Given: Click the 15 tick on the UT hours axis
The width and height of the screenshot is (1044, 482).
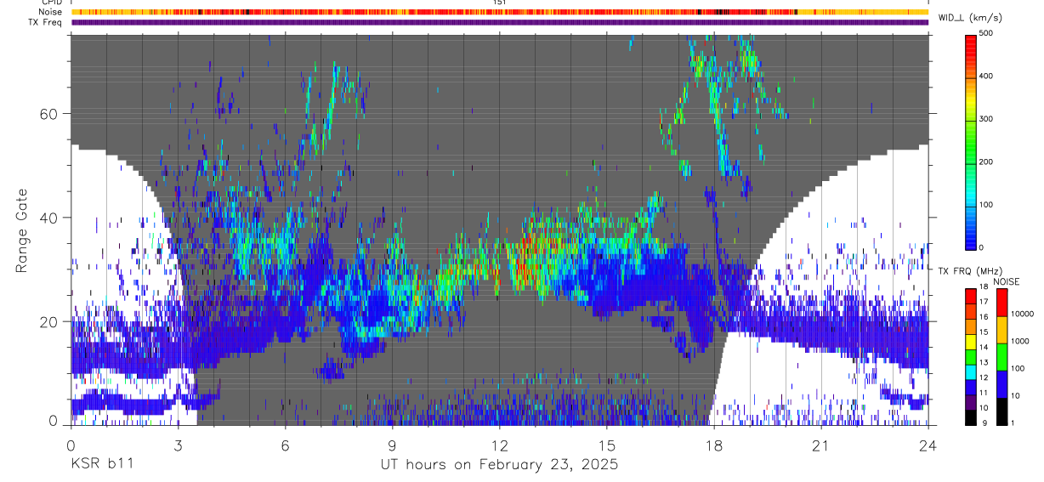Looking at the screenshot, I should point(607,445).
